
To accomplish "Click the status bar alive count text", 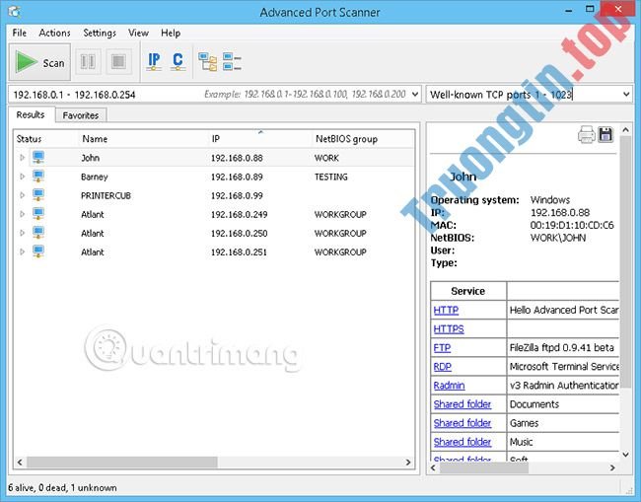I will coord(62,487).
